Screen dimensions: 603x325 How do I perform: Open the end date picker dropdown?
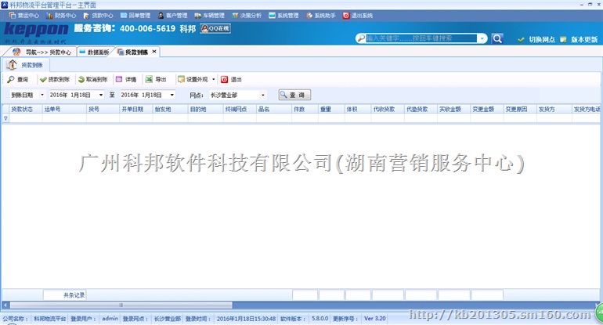pyautogui.click(x=172, y=95)
